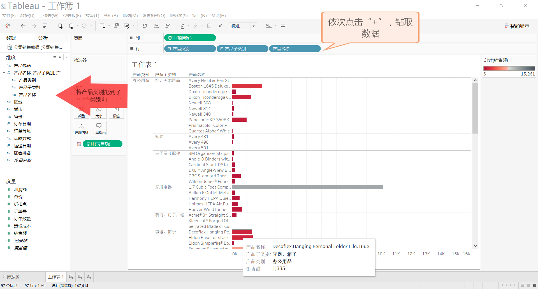Viewport: 538px width, 289px height.
Task: Select the 工作表 1 sheet tab
Action: click(56, 277)
